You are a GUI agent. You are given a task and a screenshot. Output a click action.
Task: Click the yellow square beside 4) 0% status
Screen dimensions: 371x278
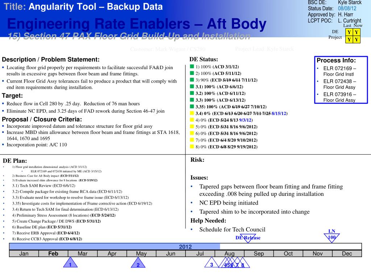(192, 119)
